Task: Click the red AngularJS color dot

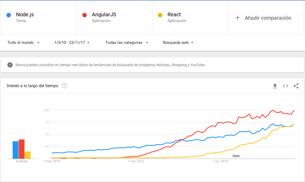Action: [x=85, y=15]
